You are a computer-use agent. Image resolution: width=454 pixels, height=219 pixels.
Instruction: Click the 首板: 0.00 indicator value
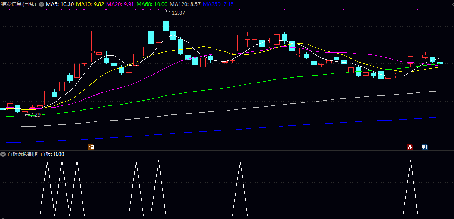(x=53, y=154)
